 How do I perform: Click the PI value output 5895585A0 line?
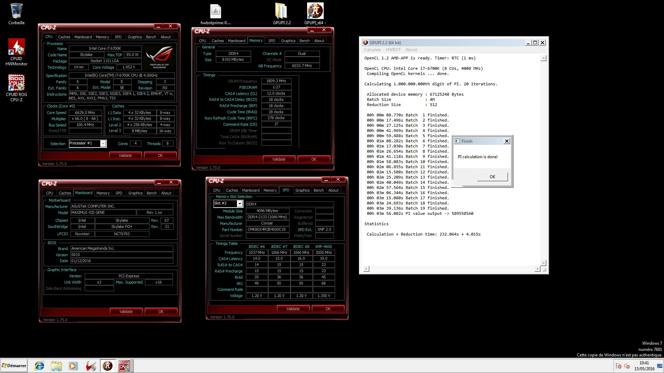420,213
